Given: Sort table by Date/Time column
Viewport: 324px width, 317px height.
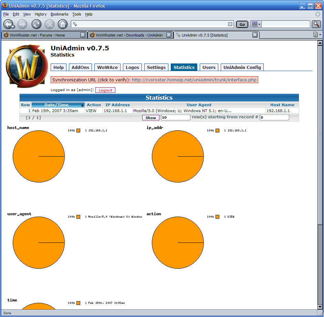Looking at the screenshot, I should [58, 105].
